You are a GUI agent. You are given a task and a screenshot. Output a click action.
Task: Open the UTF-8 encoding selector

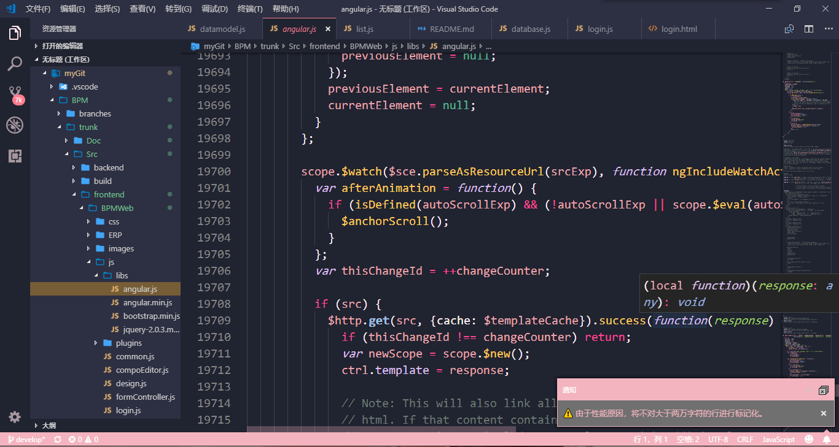pos(718,439)
